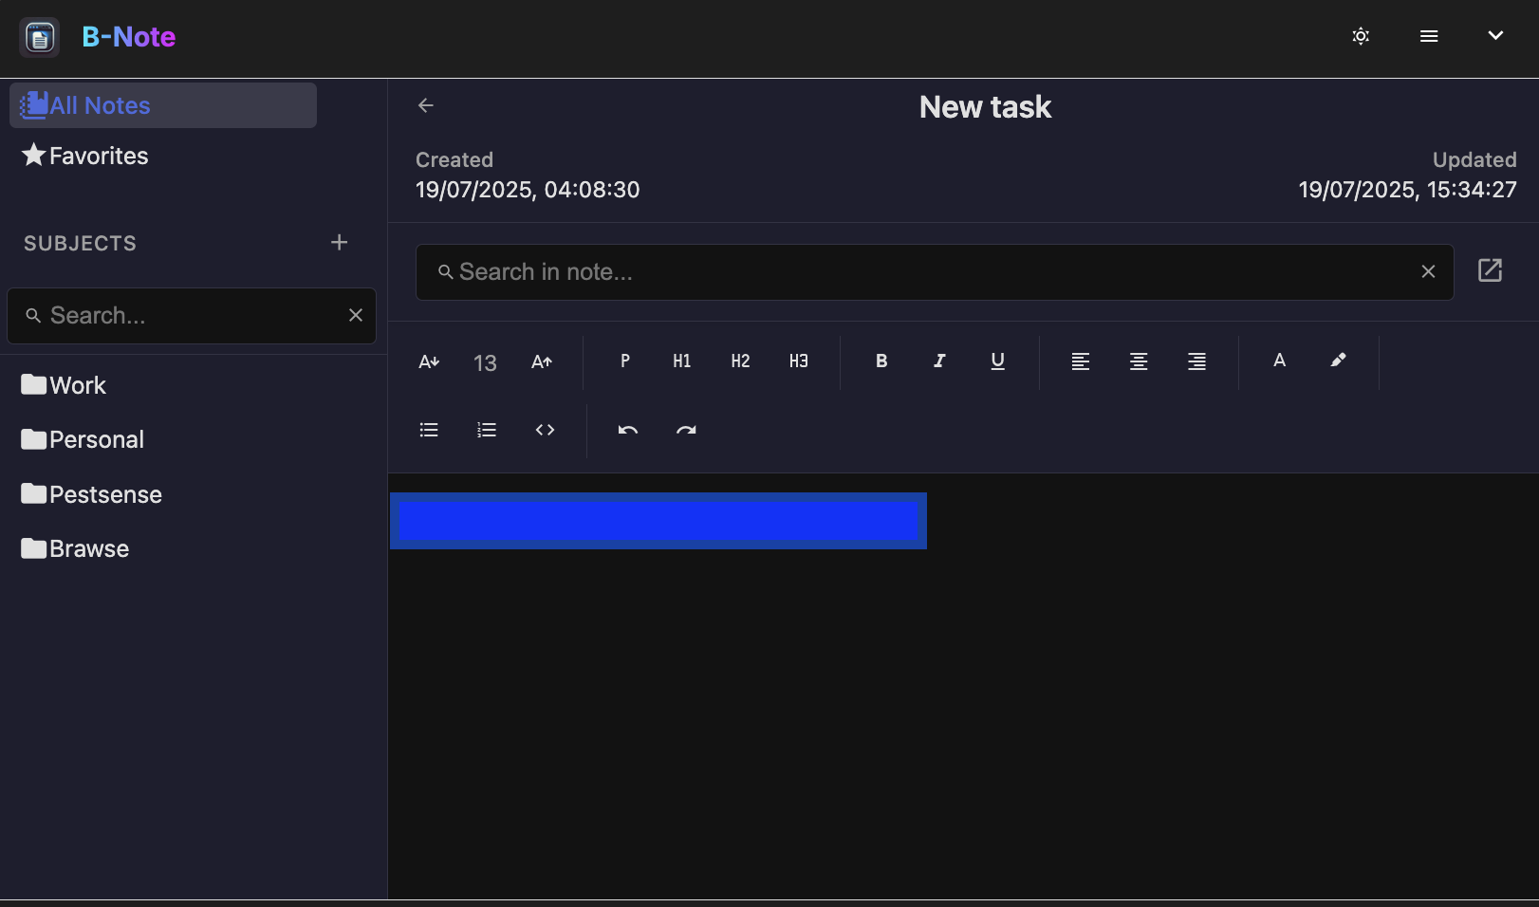Open the highlighter color tool
This screenshot has height=907, width=1539.
pyautogui.click(x=1338, y=361)
